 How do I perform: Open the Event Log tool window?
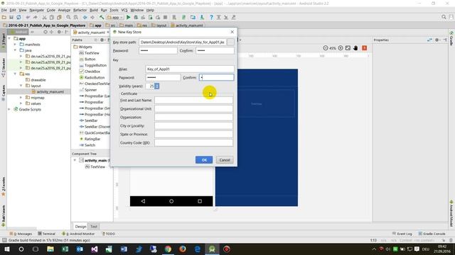point(402,234)
